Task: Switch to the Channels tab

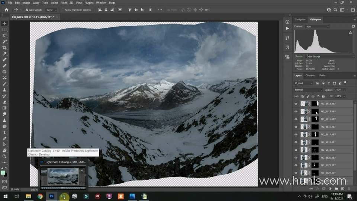Action: (x=310, y=75)
